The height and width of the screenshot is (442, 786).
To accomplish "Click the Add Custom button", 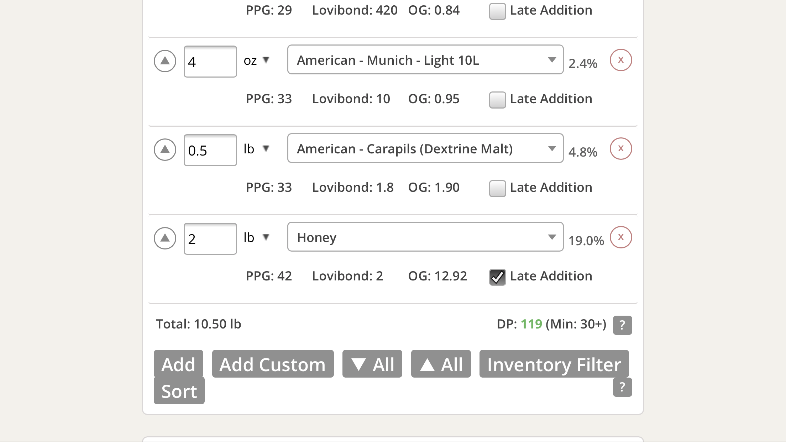I will click(273, 364).
